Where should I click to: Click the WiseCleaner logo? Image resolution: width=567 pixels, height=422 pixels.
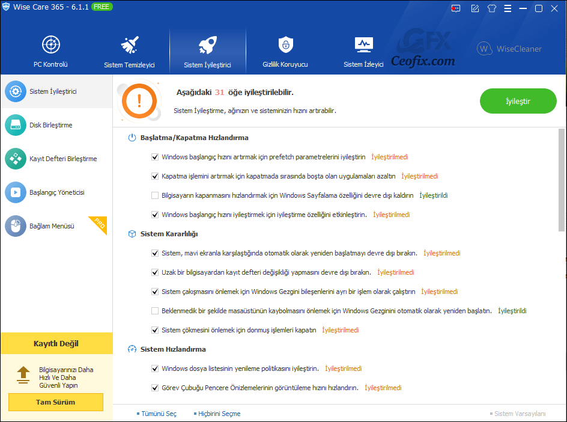tap(509, 49)
